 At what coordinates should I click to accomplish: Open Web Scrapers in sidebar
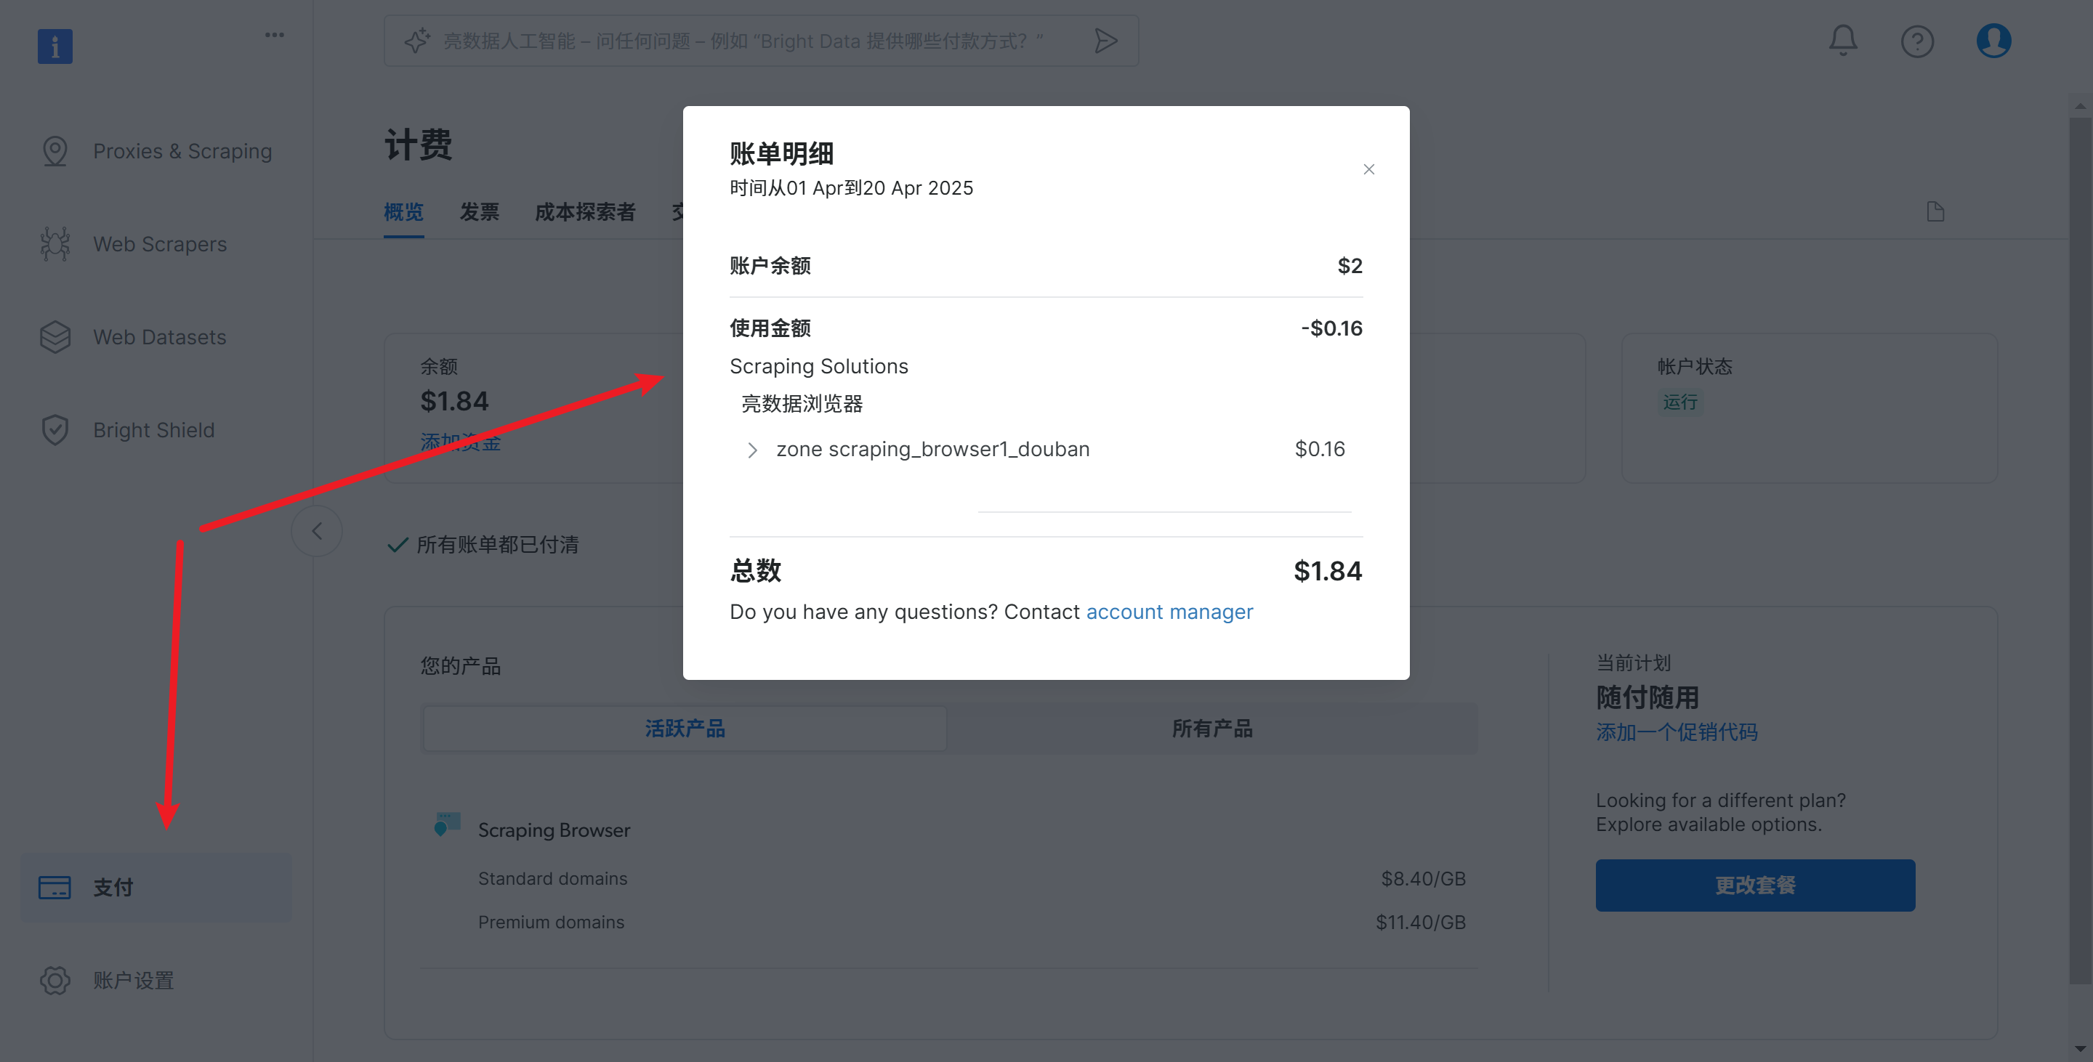[x=159, y=244]
